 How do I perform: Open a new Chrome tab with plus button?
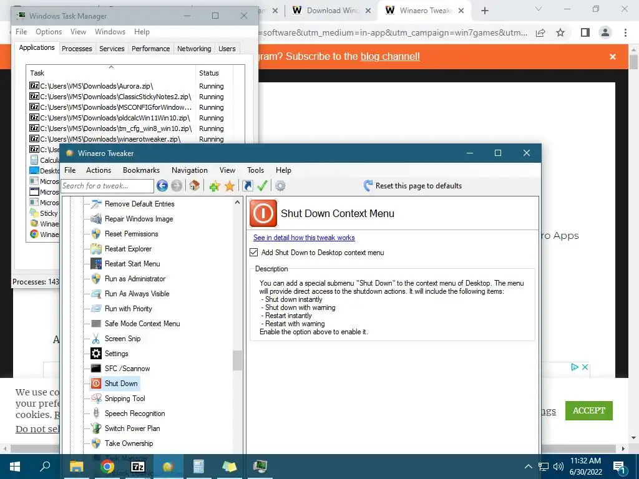click(484, 11)
